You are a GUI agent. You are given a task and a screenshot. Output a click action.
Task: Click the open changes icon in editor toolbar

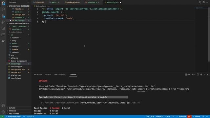[x=200, y=2]
